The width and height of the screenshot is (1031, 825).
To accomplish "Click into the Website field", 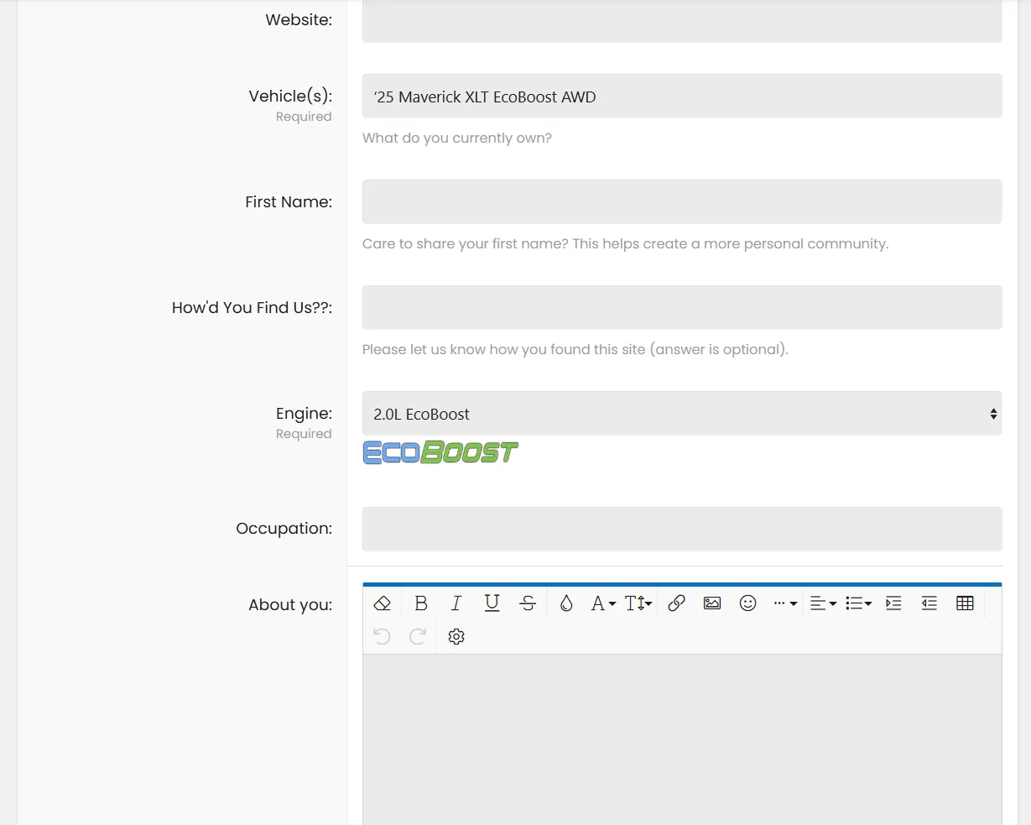I will click(682, 21).
